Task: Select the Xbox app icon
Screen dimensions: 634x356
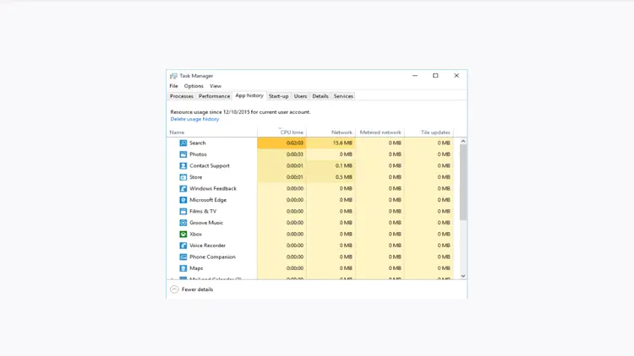Action: (x=183, y=235)
